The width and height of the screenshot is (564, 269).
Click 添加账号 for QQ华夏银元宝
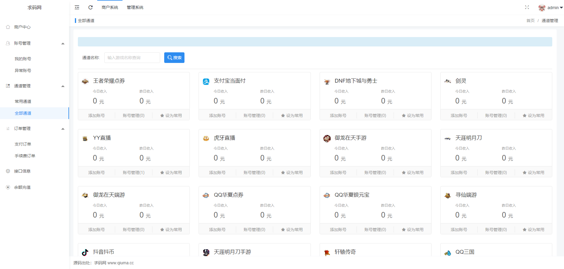[x=338, y=230]
